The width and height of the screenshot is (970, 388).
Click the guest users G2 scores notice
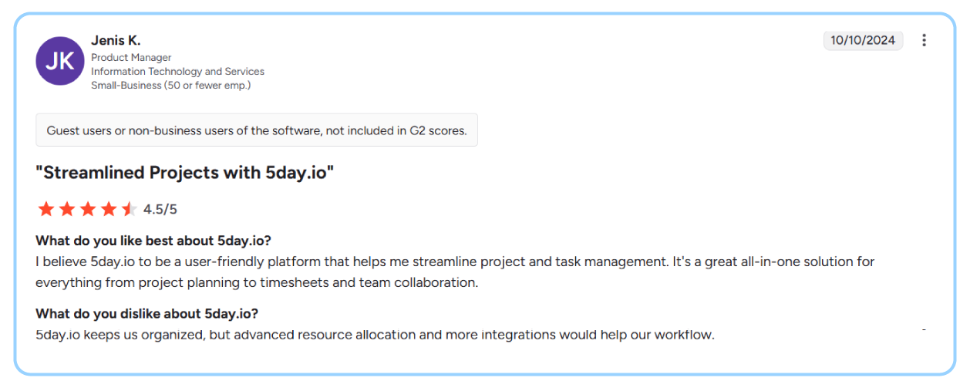click(x=257, y=130)
